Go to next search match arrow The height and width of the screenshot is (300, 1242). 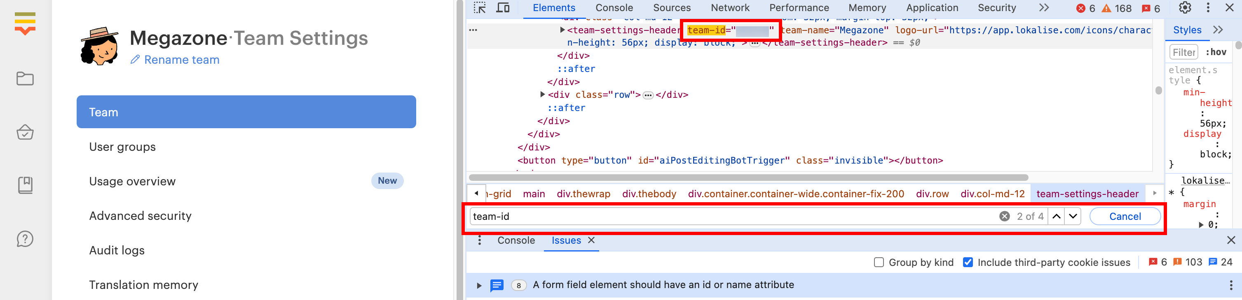1073,216
